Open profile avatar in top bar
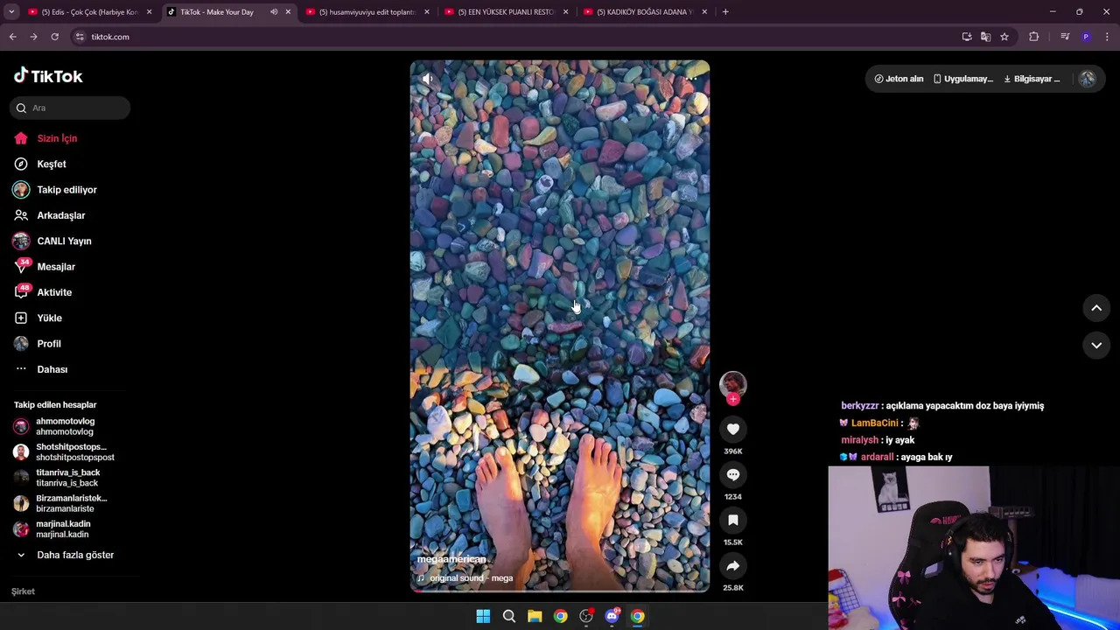 pos(1087,79)
